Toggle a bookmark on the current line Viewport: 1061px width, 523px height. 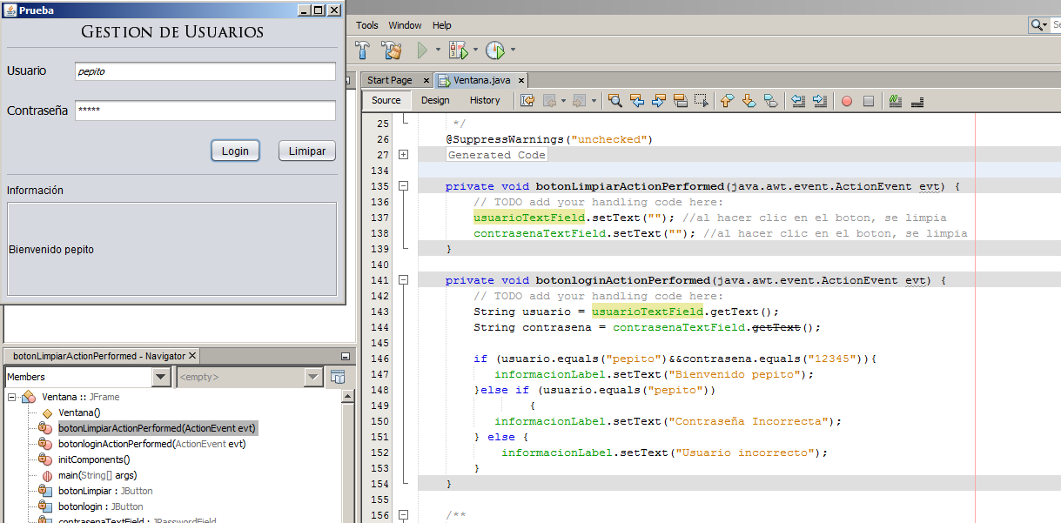[x=771, y=100]
